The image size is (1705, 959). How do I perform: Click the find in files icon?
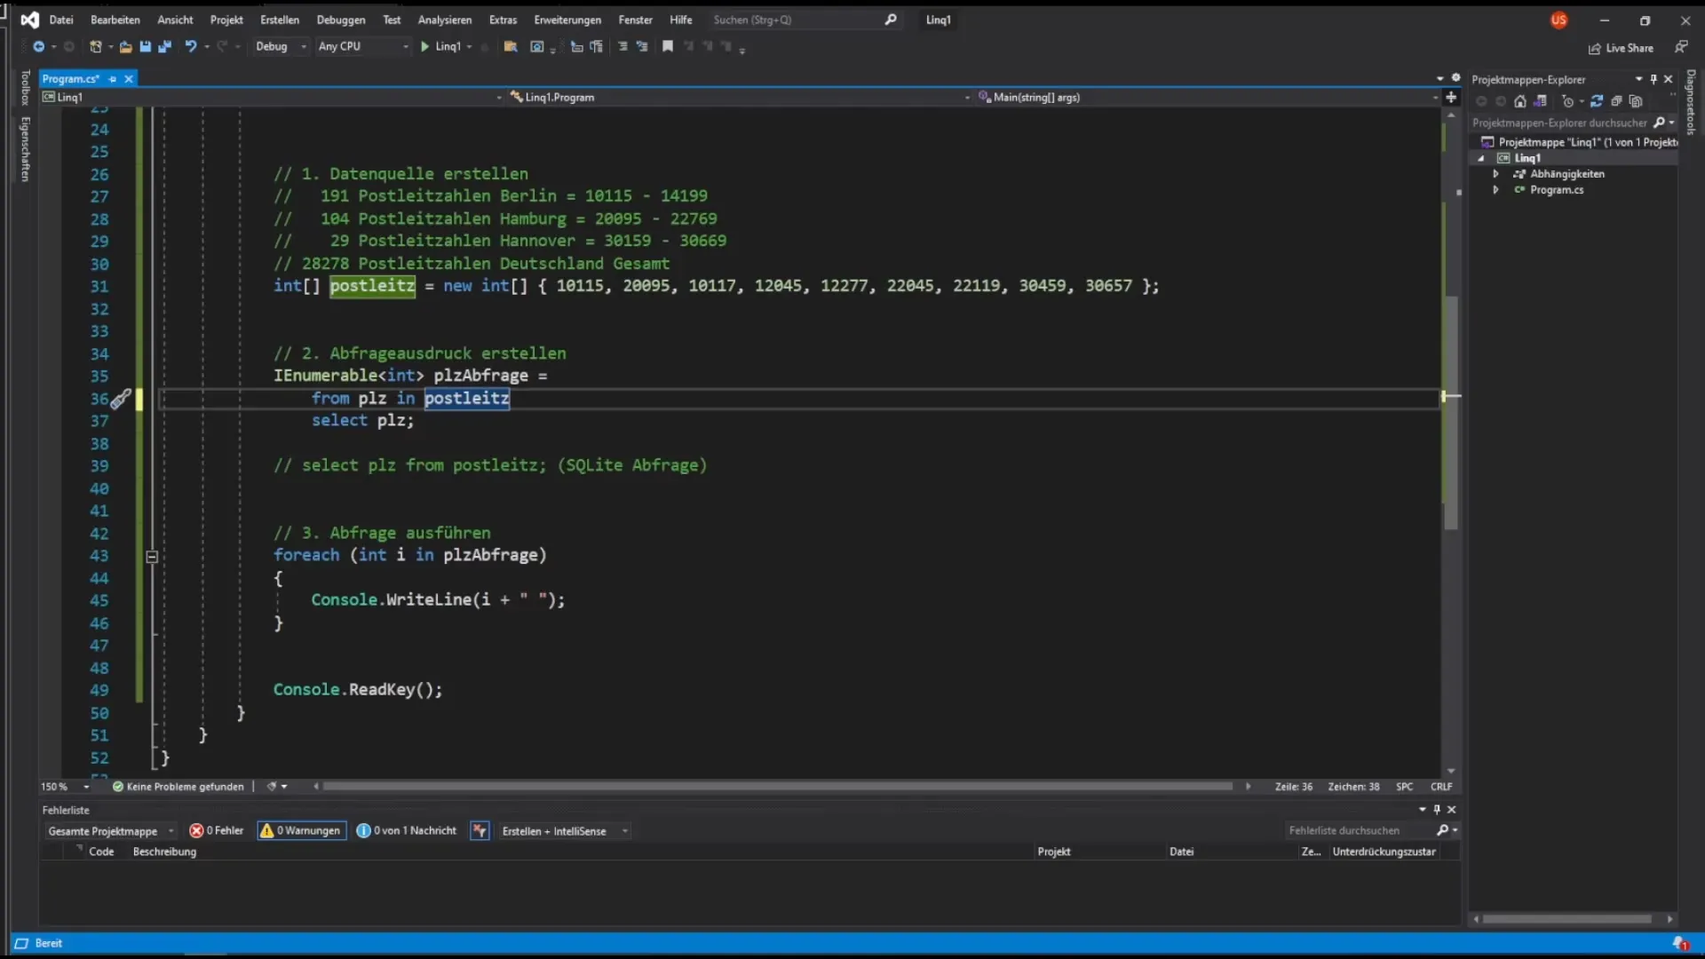click(511, 46)
